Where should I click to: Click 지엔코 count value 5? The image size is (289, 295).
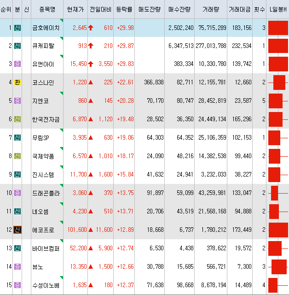tap(264, 100)
